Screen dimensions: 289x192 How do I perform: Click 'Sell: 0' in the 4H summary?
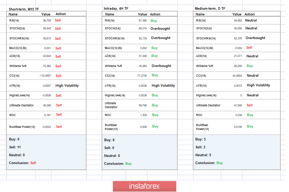(109, 148)
